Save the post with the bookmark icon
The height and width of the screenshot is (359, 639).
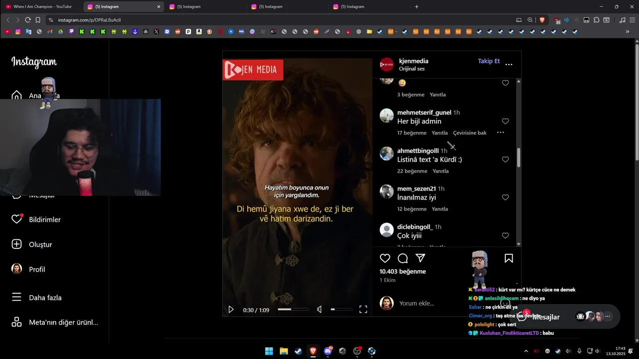(509, 258)
